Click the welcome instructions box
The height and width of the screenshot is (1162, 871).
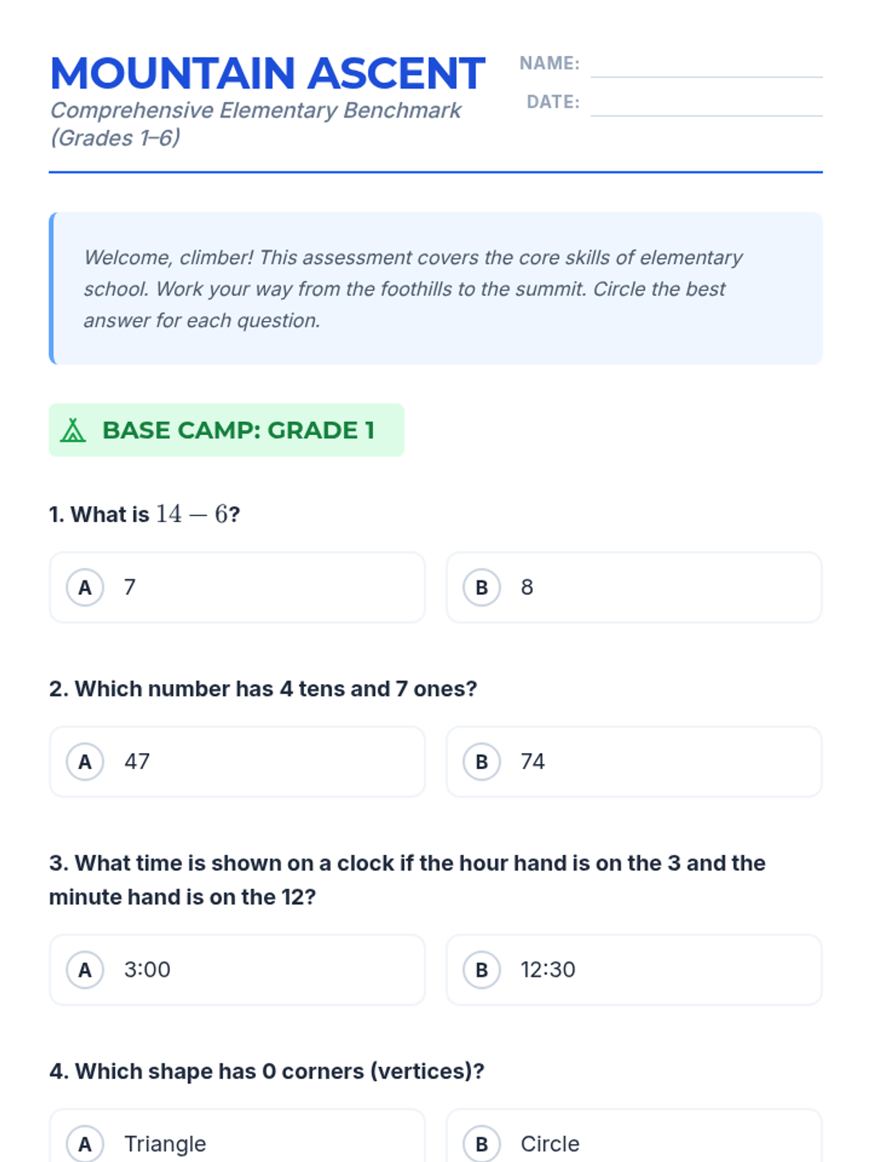tap(435, 288)
